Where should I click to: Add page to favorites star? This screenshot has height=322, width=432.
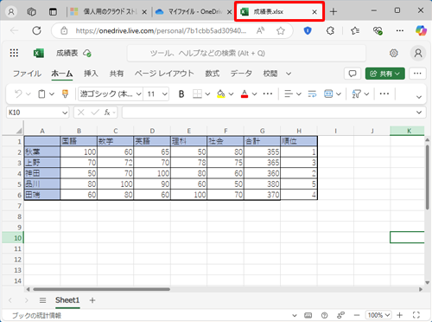pos(281,30)
